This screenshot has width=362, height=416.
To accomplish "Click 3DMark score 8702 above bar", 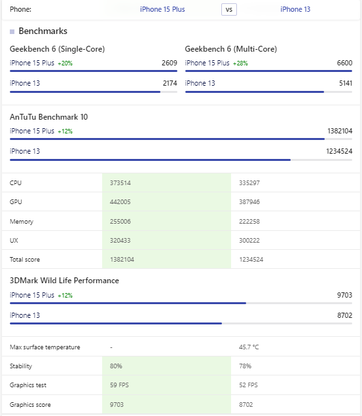I will coord(345,315).
